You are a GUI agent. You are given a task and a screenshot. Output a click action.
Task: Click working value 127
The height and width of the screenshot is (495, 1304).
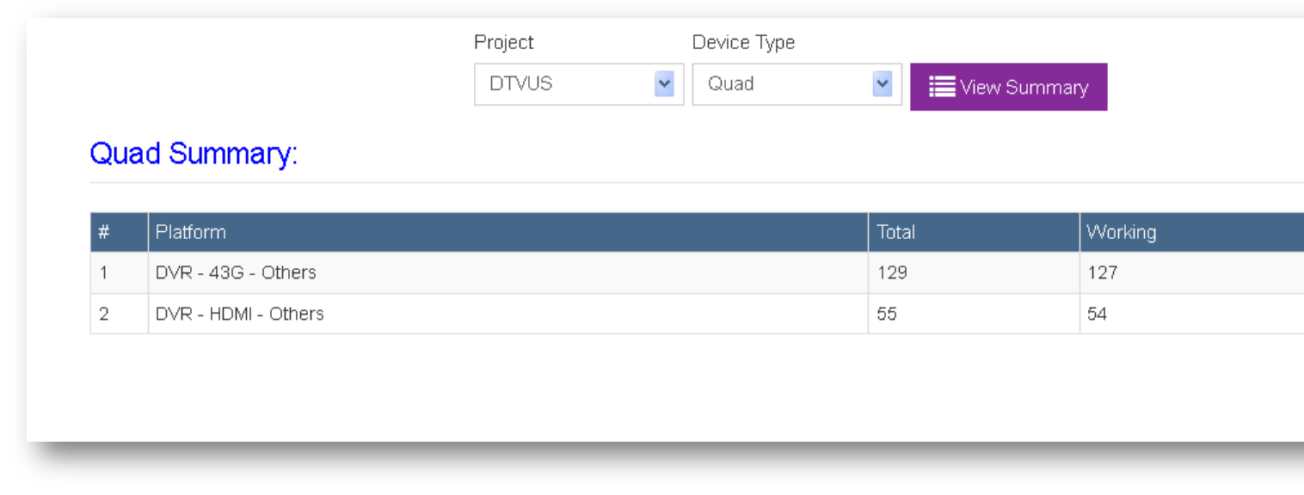click(1102, 272)
